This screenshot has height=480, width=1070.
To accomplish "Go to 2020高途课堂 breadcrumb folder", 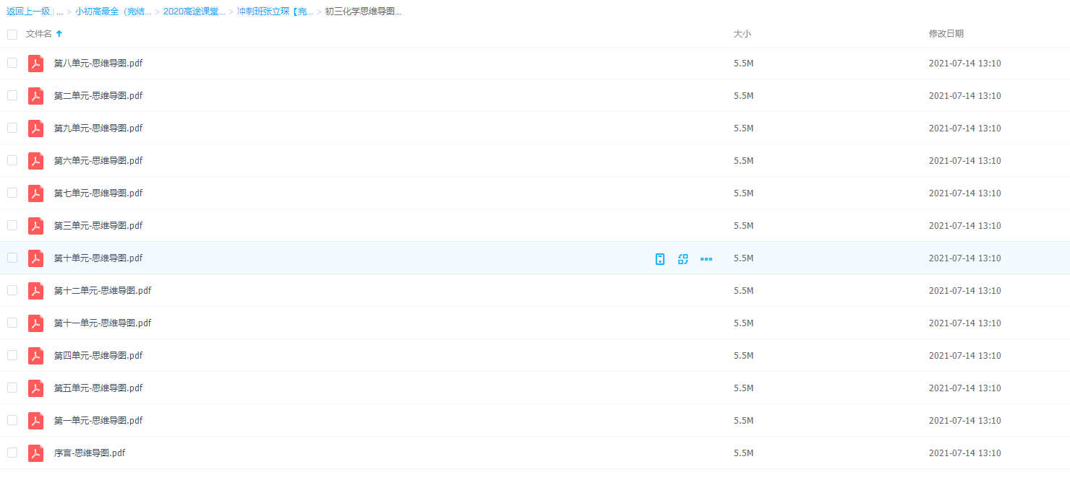I will coord(194,12).
